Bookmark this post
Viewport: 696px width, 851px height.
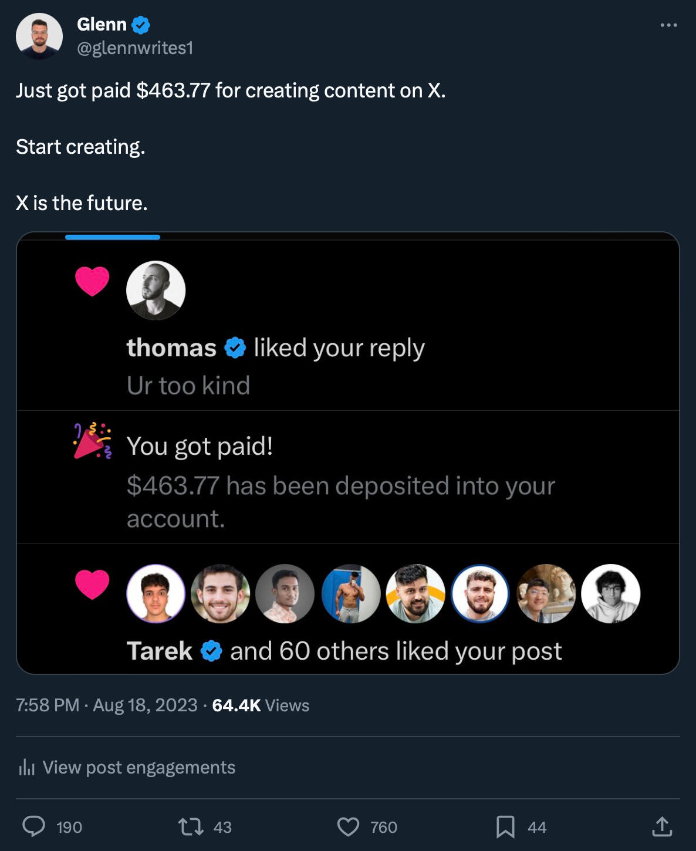505,826
